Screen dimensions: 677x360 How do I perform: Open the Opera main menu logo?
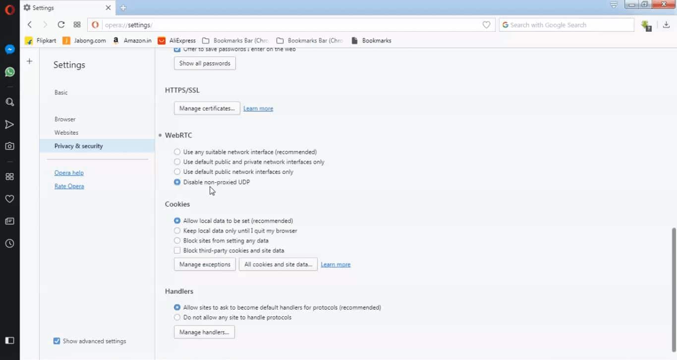tap(9, 9)
